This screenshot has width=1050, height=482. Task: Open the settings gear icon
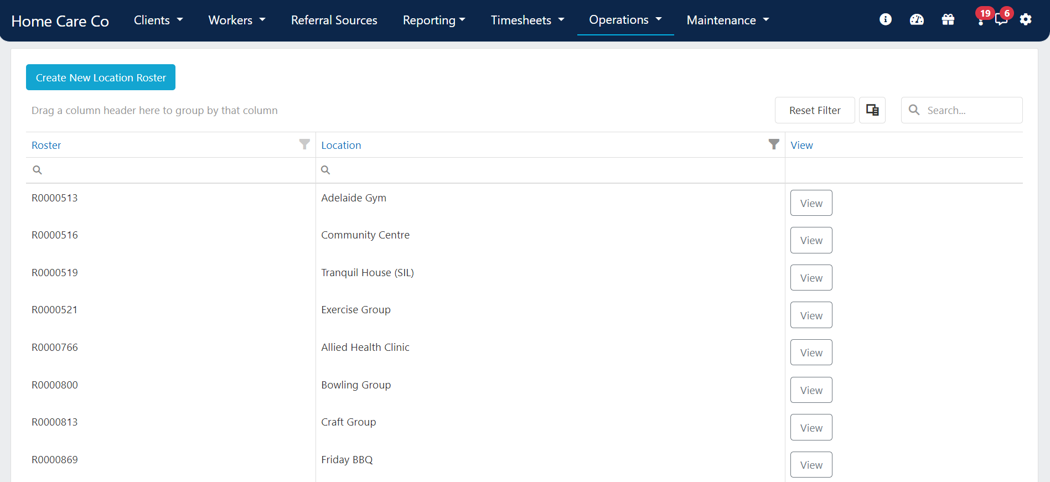click(1026, 19)
